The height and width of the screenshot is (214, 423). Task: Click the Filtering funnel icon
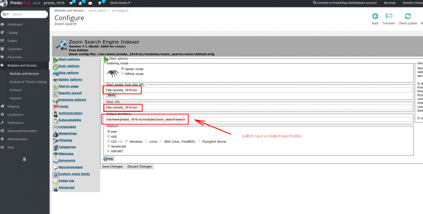56,141
